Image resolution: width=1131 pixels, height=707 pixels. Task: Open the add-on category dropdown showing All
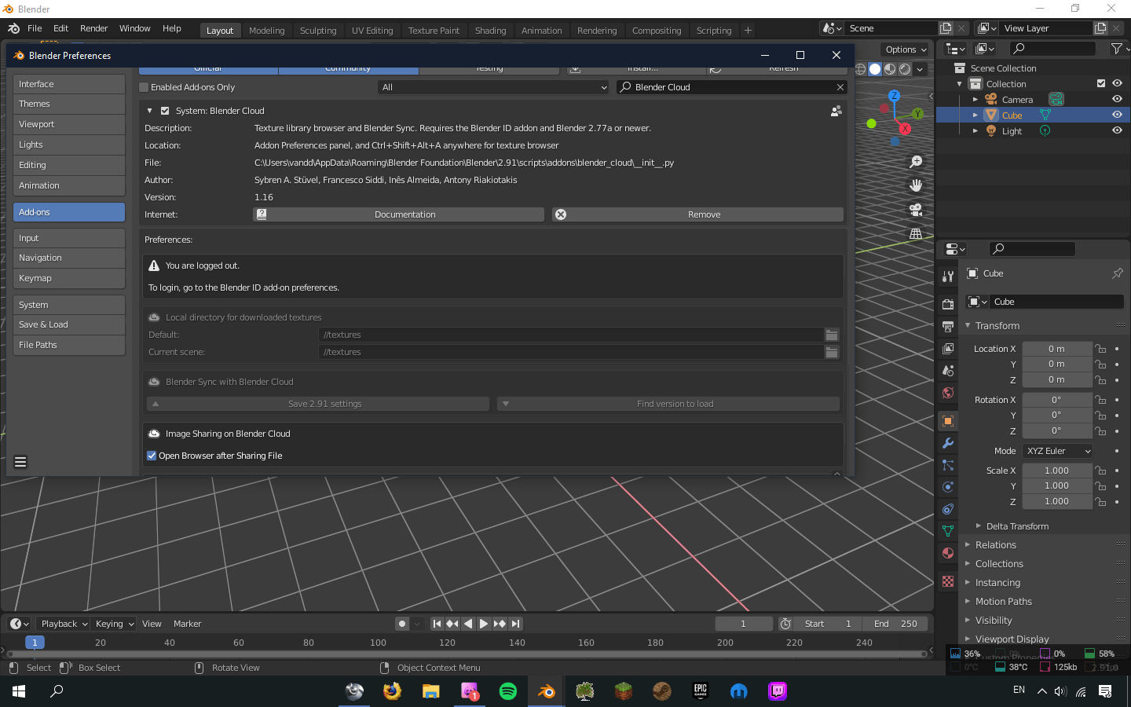(x=492, y=87)
